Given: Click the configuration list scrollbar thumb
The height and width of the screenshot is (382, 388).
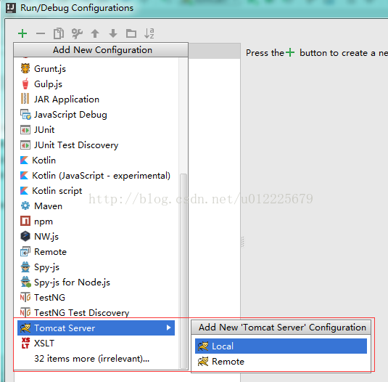Looking at the screenshot, I should (x=183, y=271).
